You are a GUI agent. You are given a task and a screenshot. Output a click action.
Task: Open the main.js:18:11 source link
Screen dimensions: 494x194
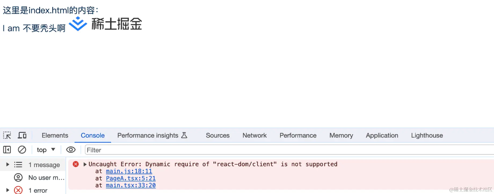[129, 171]
